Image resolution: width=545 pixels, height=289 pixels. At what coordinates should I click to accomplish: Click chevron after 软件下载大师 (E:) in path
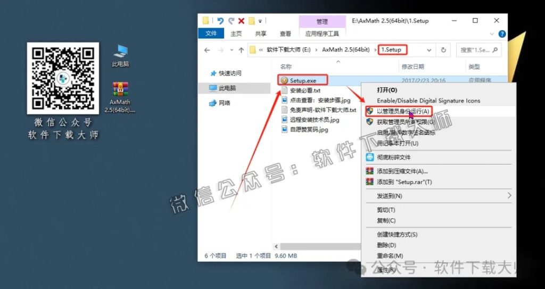tap(316, 50)
